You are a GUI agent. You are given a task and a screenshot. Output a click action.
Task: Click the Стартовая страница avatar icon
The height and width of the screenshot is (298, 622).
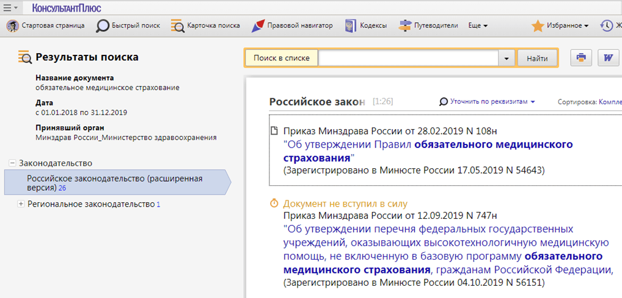(x=13, y=26)
